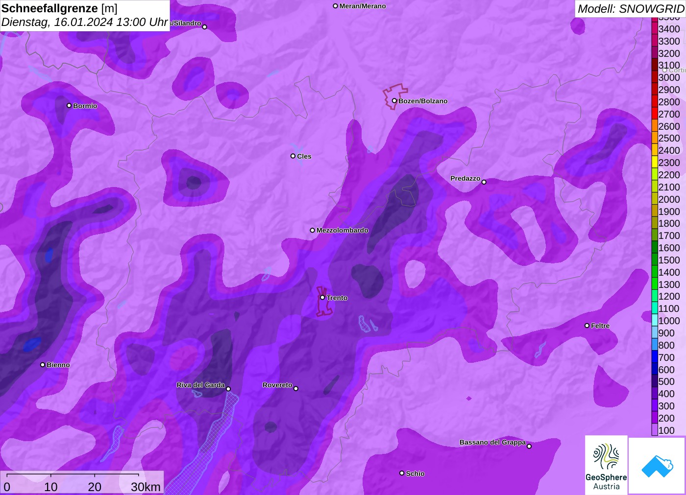
Task: Click the Feltre city marker
Action: pos(587,326)
